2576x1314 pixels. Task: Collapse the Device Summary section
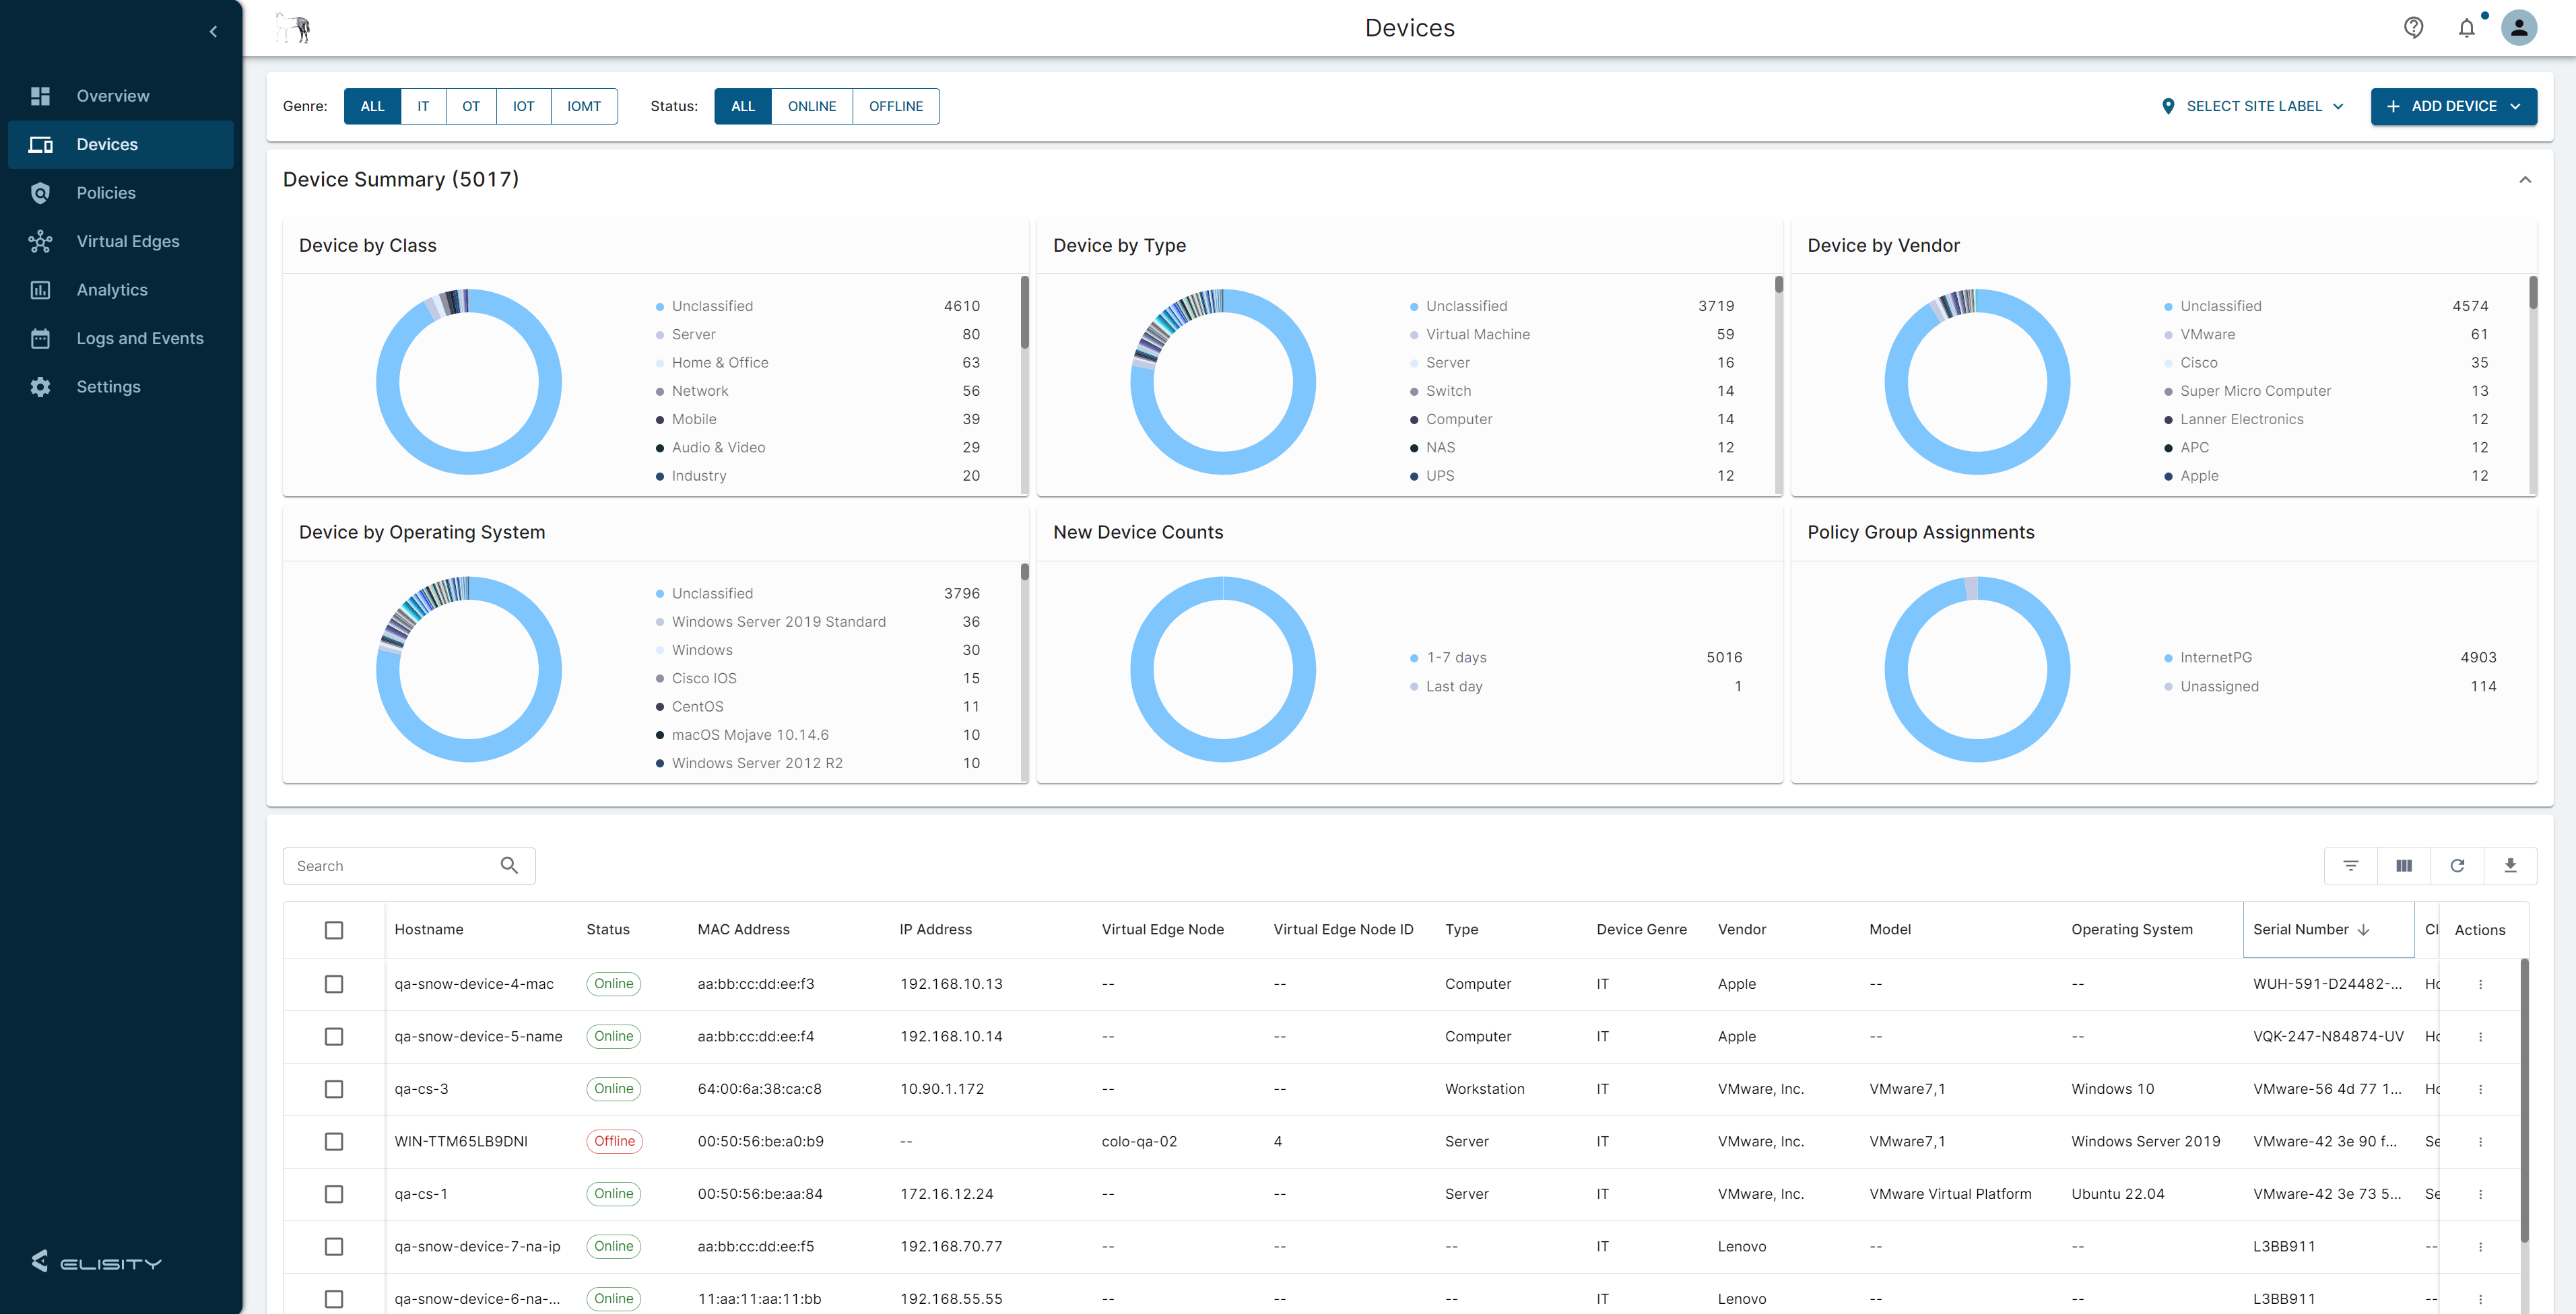(x=2524, y=180)
